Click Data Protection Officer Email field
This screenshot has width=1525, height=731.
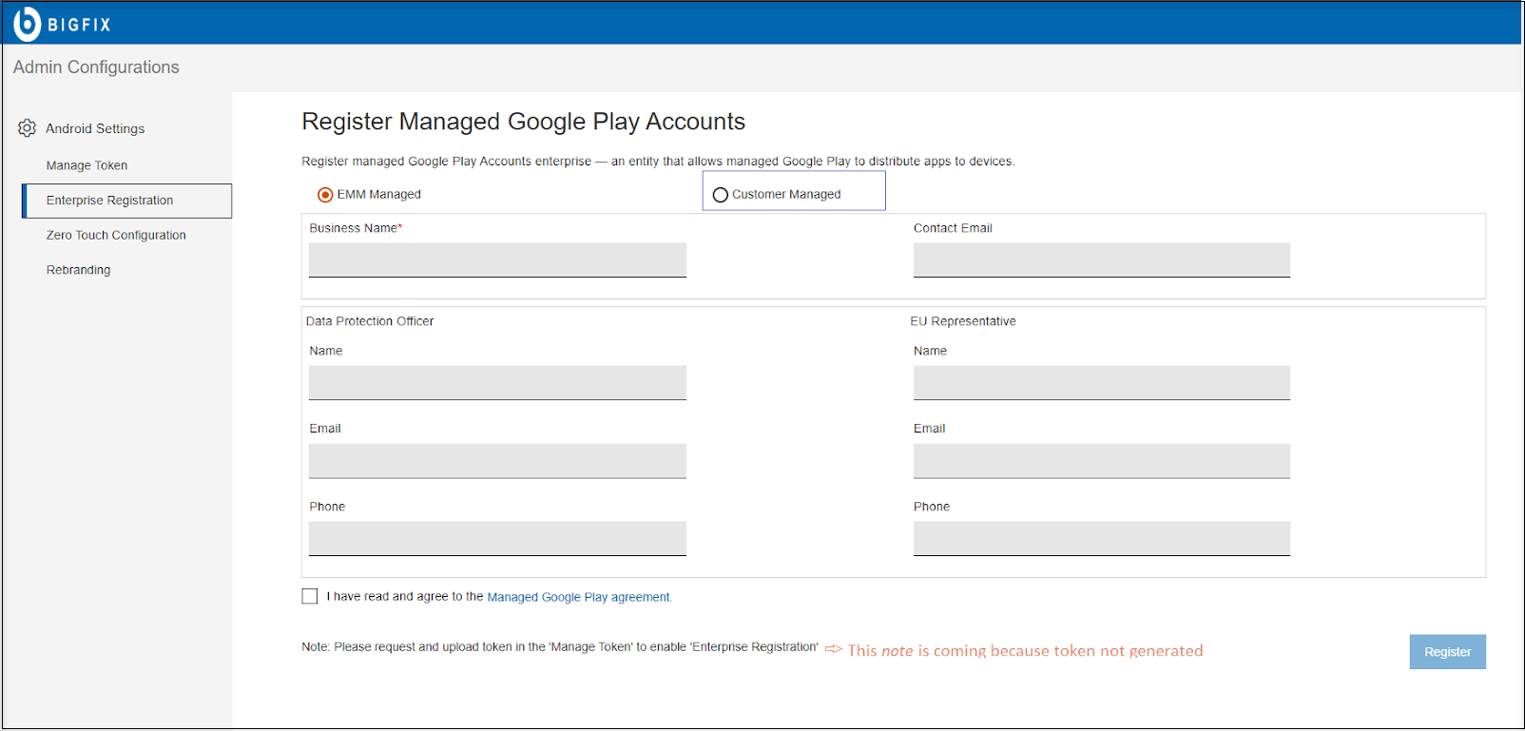click(x=497, y=460)
